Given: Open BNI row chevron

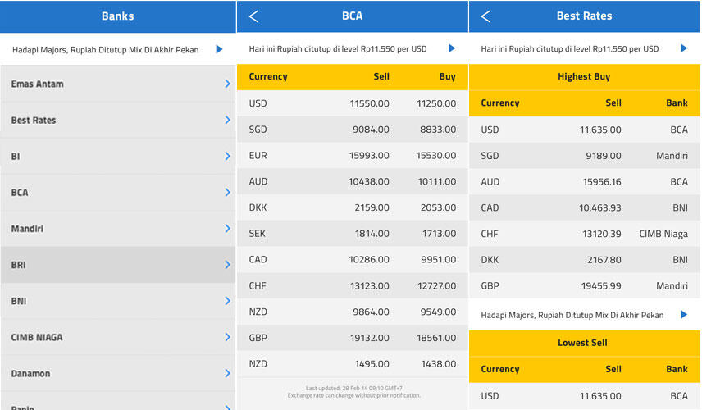Looking at the screenshot, I should [227, 301].
